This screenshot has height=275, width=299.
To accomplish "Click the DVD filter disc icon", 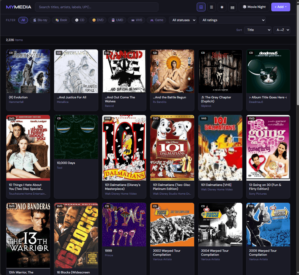I will 95,20.
